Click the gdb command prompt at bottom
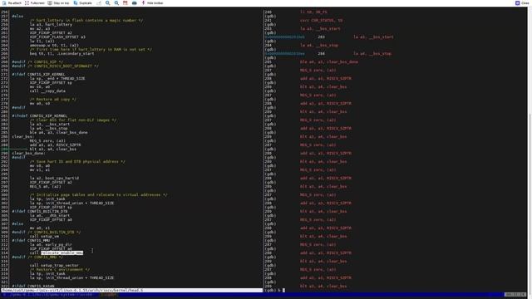The height and width of the screenshot is (299, 532). pyautogui.click(x=275, y=290)
